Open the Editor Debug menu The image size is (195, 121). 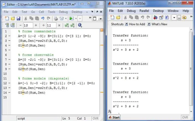pos(63,12)
